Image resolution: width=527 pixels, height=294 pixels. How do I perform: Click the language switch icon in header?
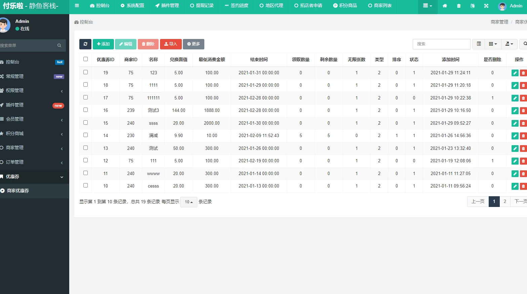click(472, 6)
